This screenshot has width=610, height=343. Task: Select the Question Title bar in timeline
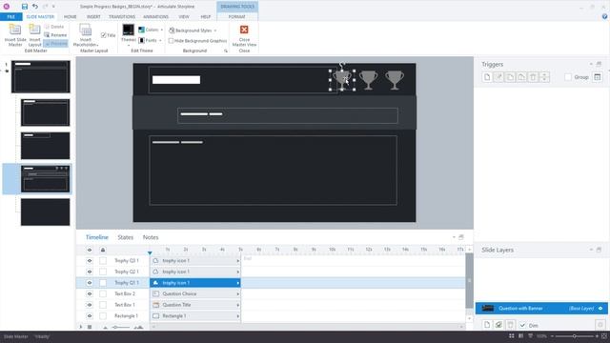pos(195,305)
